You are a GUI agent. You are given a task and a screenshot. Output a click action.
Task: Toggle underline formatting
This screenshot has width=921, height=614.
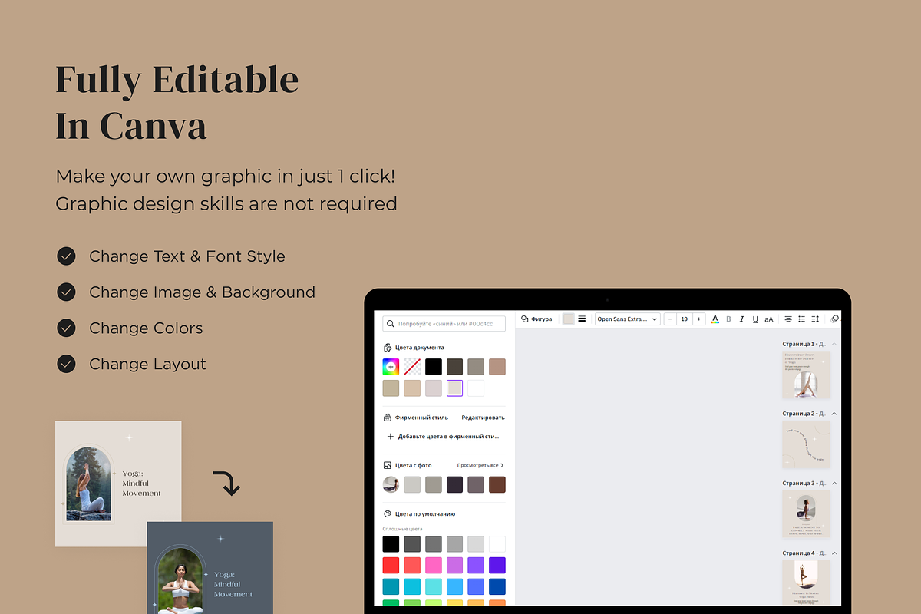click(755, 319)
